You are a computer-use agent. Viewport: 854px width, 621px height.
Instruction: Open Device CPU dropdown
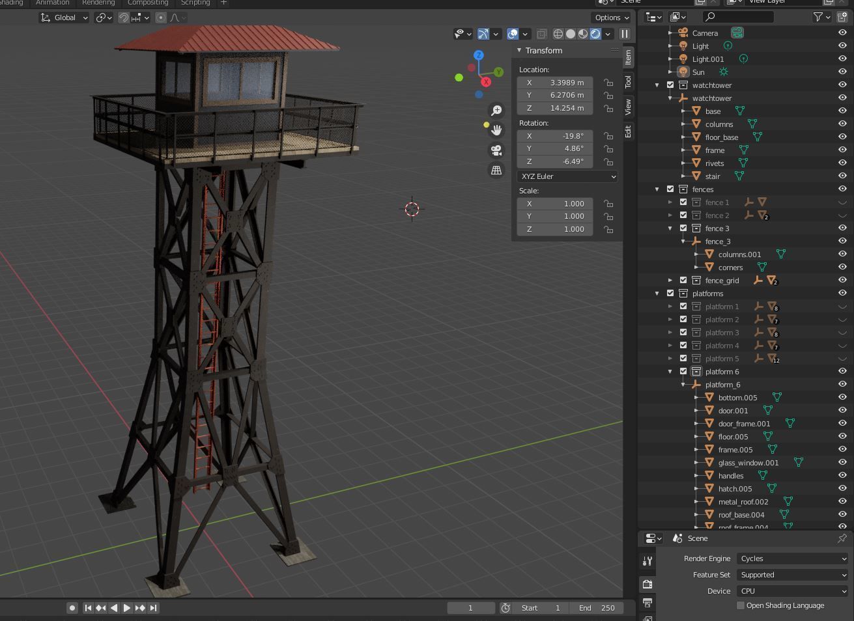pos(792,591)
